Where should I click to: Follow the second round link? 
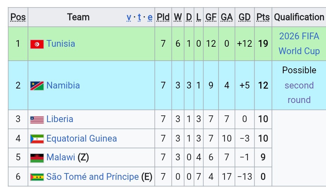pyautogui.click(x=299, y=93)
